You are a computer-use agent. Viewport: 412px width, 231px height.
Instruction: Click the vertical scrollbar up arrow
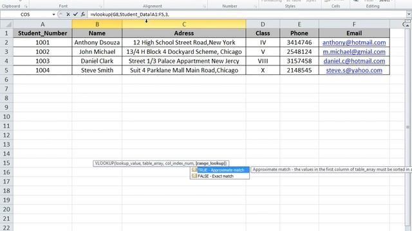[407, 26]
